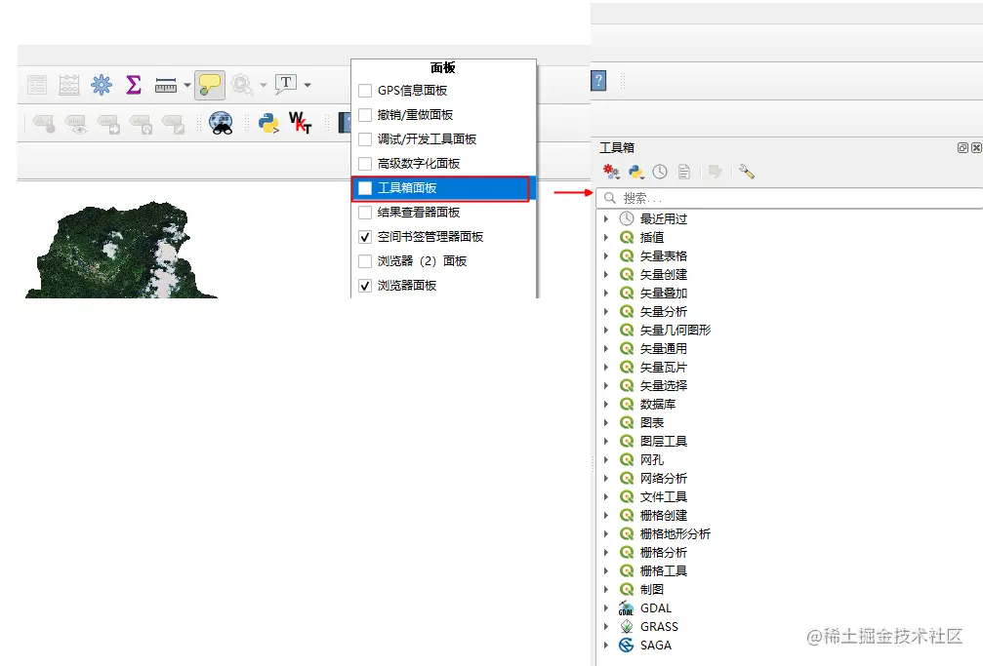Check the GPS信息面板 checkbox
This screenshot has width=983, height=666.
365,91
